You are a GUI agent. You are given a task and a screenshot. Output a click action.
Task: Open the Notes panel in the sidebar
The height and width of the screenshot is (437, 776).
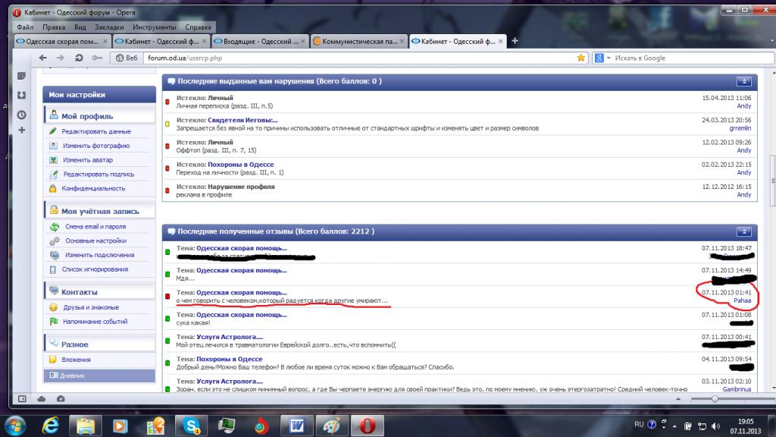[21, 76]
